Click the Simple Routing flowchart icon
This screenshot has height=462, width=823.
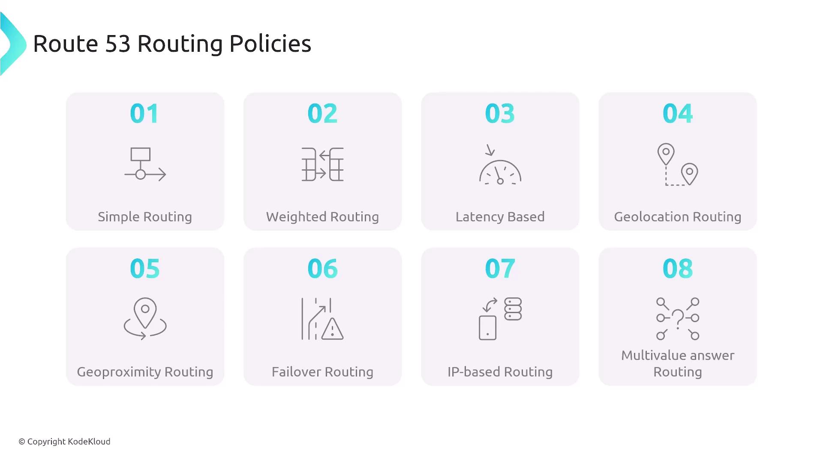(x=145, y=164)
